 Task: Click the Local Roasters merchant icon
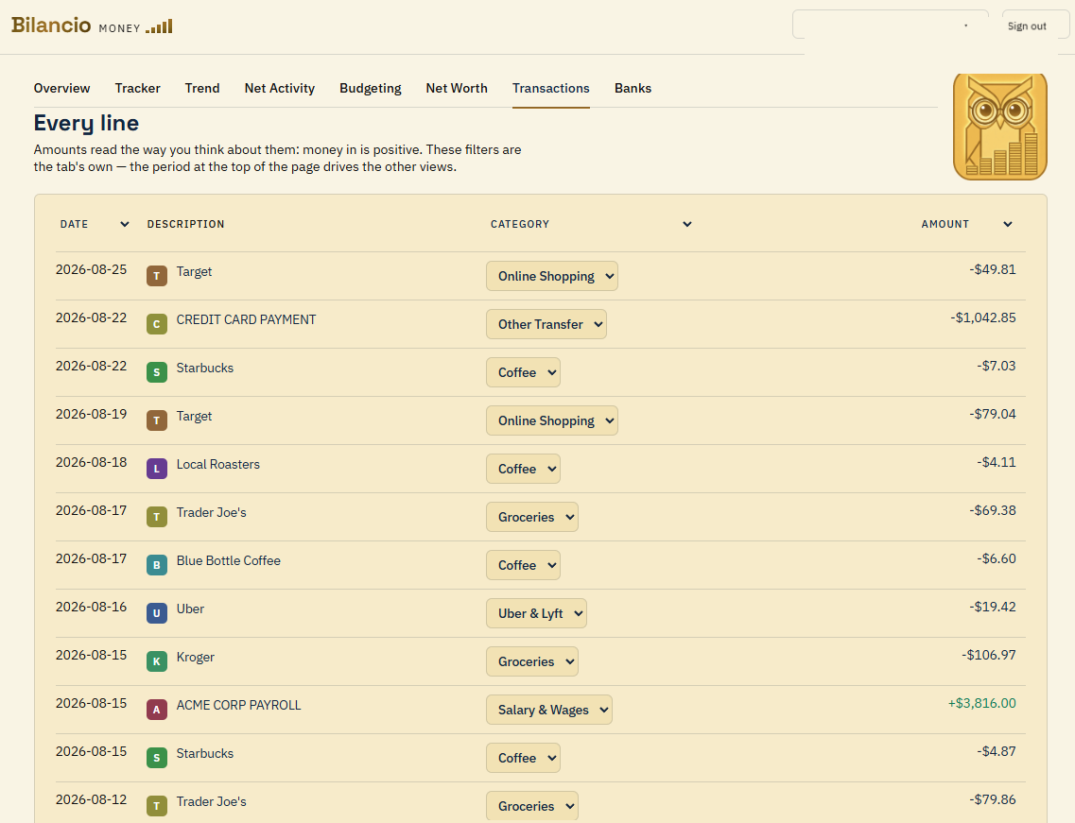(x=156, y=469)
